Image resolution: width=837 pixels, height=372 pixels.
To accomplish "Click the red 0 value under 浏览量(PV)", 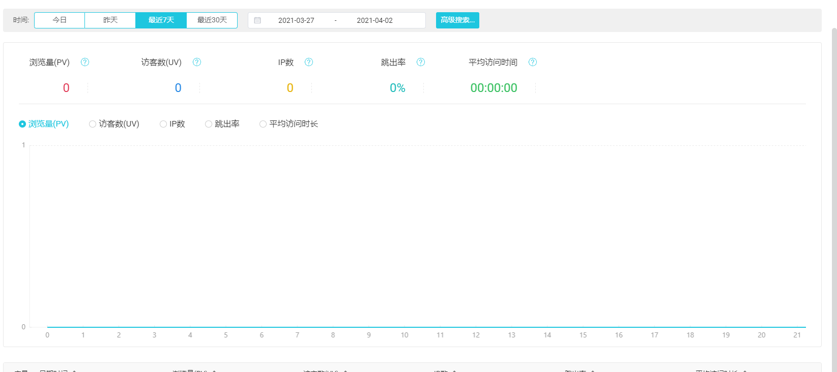I will (66, 88).
